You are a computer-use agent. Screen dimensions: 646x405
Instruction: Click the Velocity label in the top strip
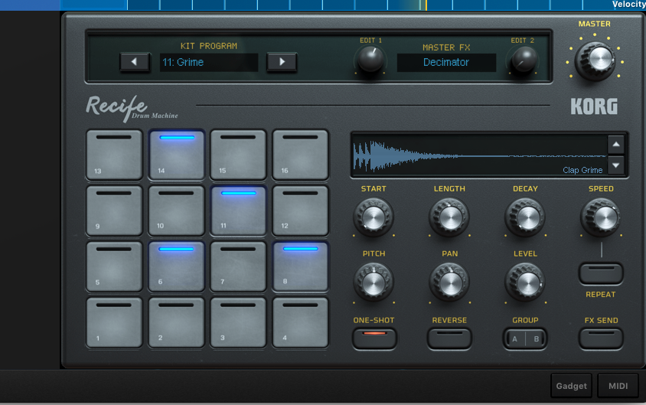click(628, 5)
